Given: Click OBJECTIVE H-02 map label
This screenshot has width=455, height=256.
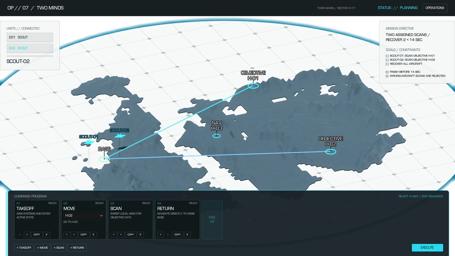Looking at the screenshot, I should (x=331, y=141).
